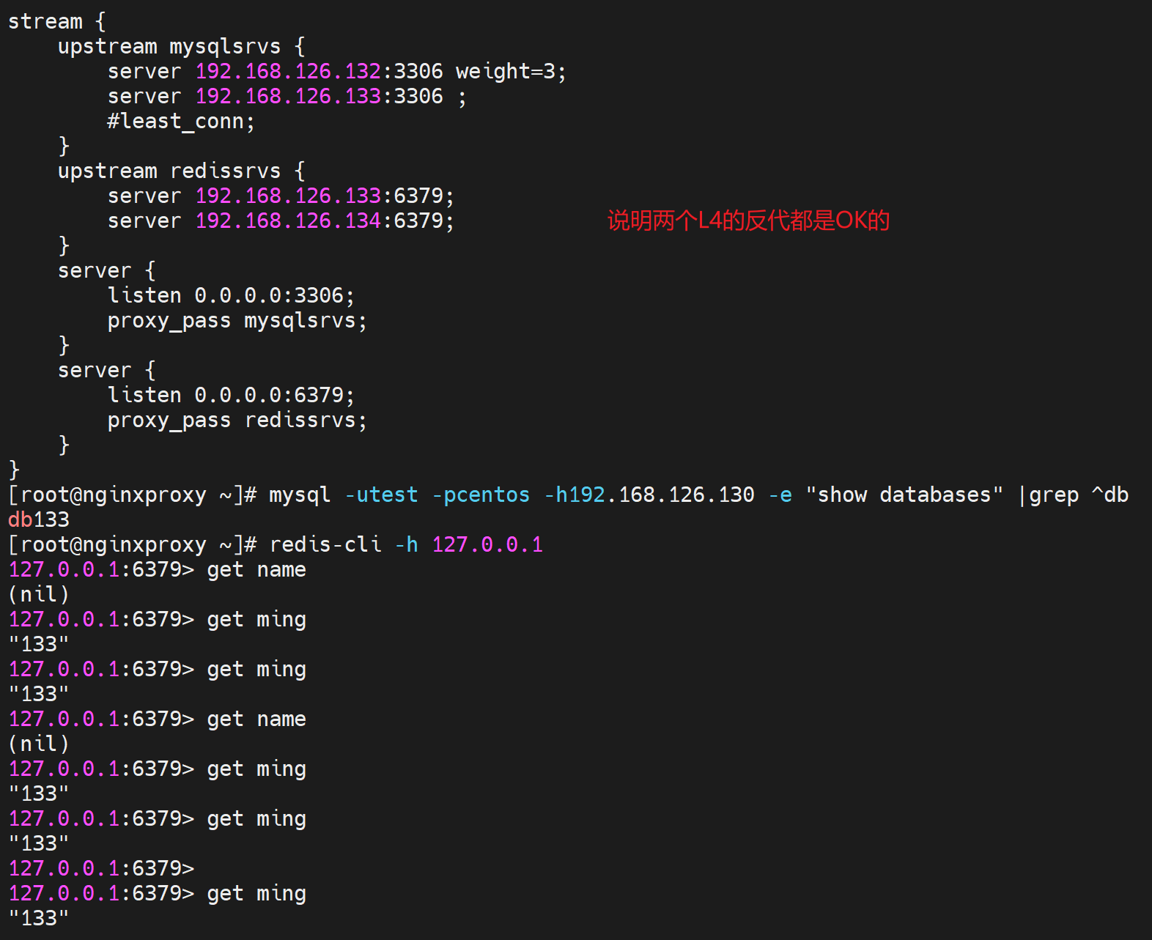Click the "show databases" quoted query

[x=904, y=495]
